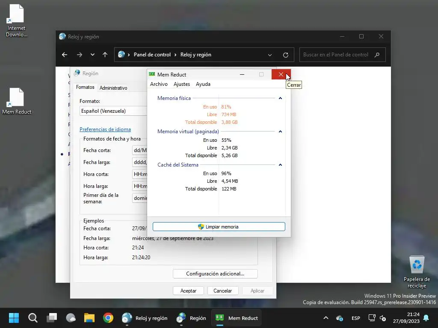Switch to Reloj y región taskbar button
Screen dimensions: 438x328
(x=145, y=318)
